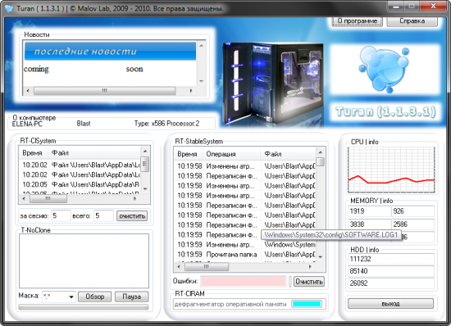
Task: Click RT-ClSystem horizontal scrollbar thumb
Action: click(x=48, y=199)
